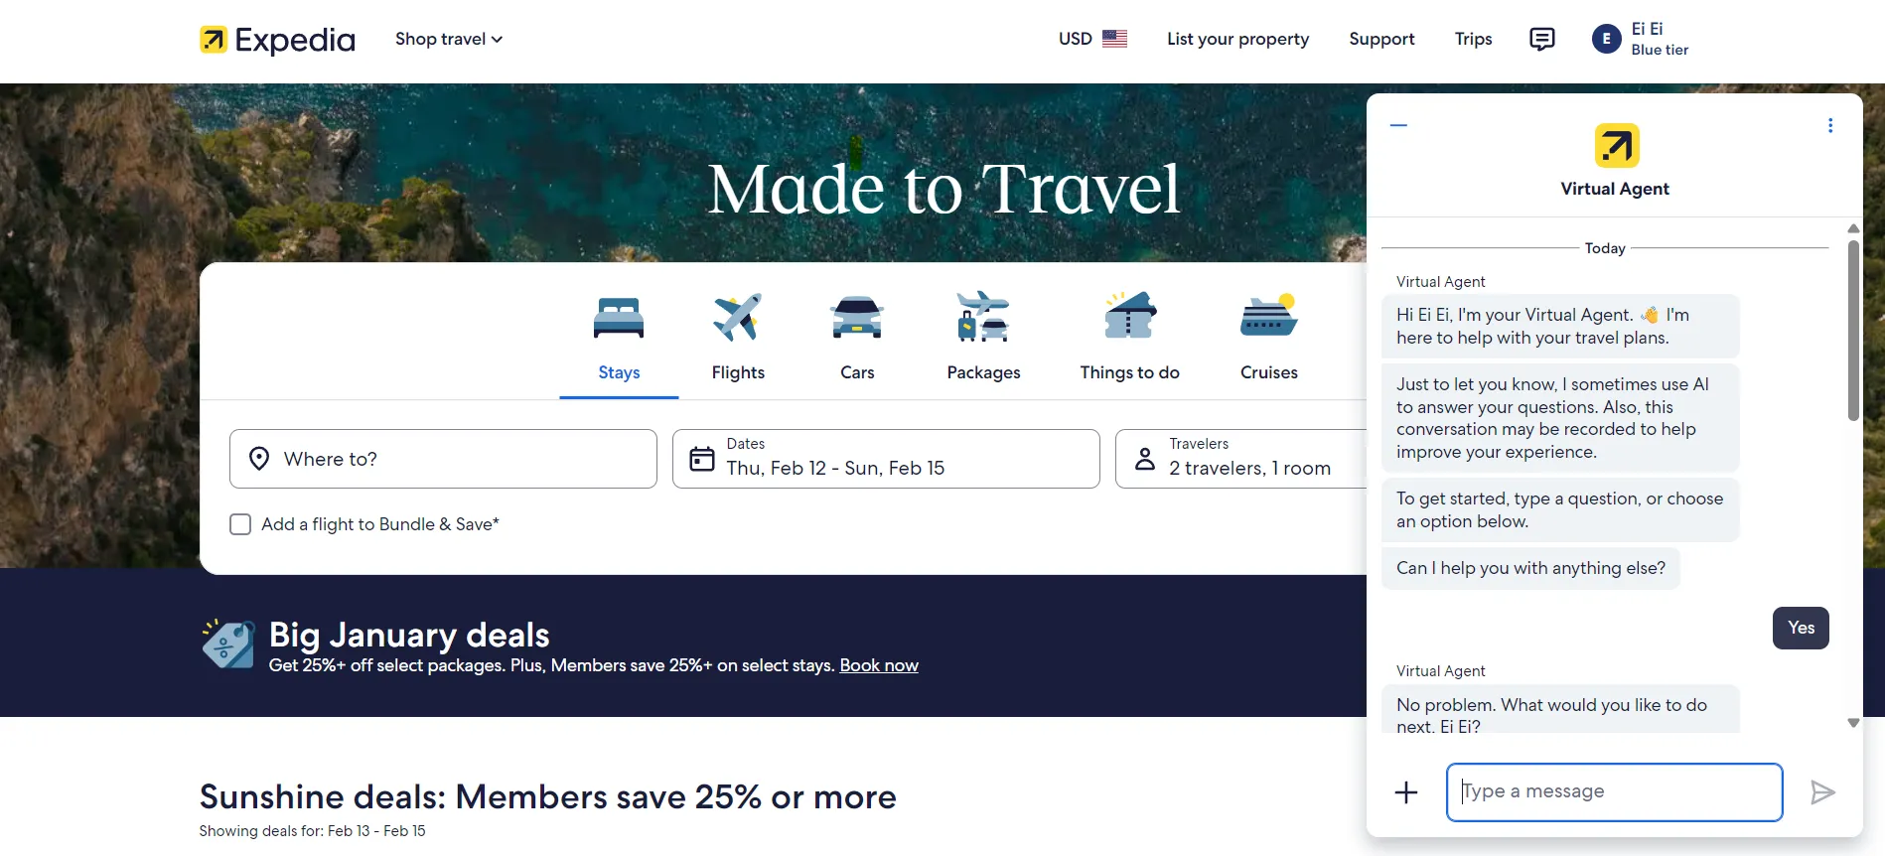Open the Travelers selector
The image size is (1885, 856).
[1241, 459]
